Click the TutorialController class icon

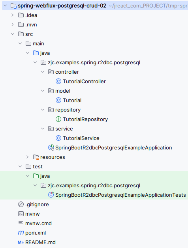58,81
